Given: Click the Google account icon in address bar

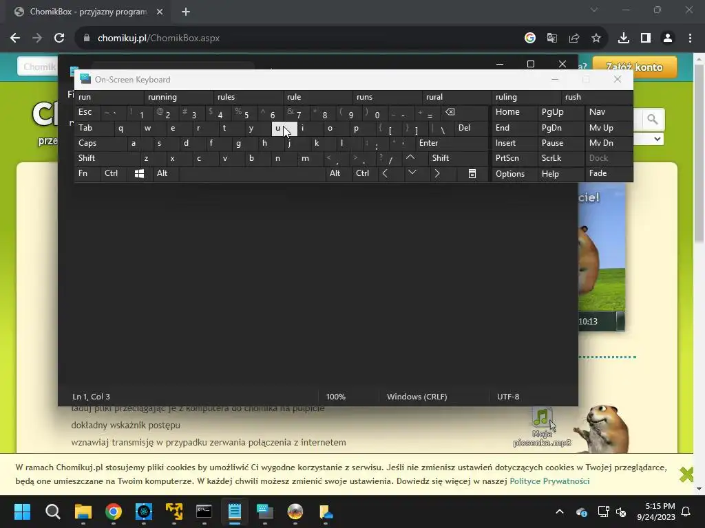Looking at the screenshot, I should coord(530,38).
